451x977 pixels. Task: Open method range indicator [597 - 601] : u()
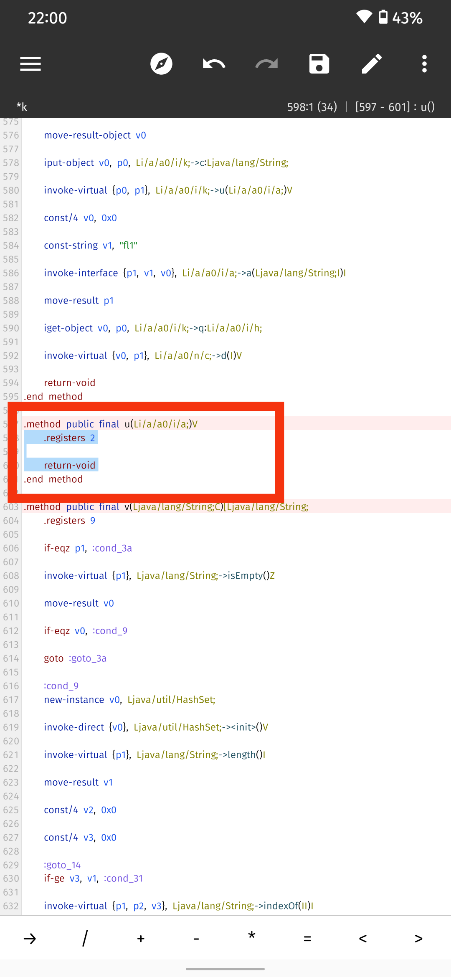[395, 107]
